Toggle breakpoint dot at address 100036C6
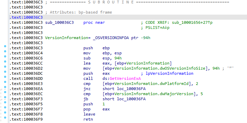Screen dimensions: 247x123 click(5, 56)
